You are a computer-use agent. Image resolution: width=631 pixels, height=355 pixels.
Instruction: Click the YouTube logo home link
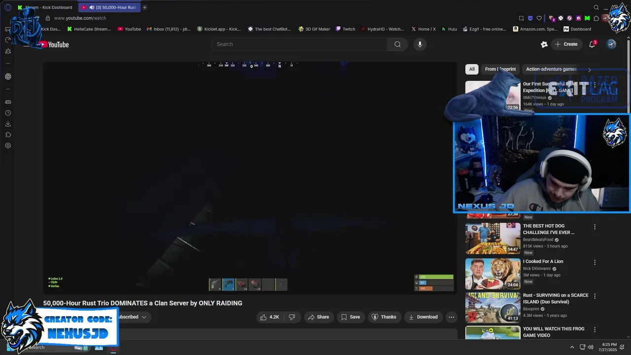coord(54,44)
